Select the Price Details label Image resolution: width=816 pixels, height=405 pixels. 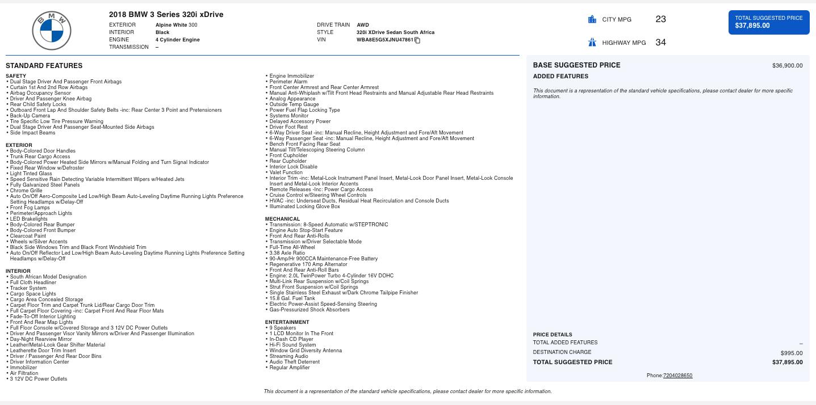(x=553, y=335)
